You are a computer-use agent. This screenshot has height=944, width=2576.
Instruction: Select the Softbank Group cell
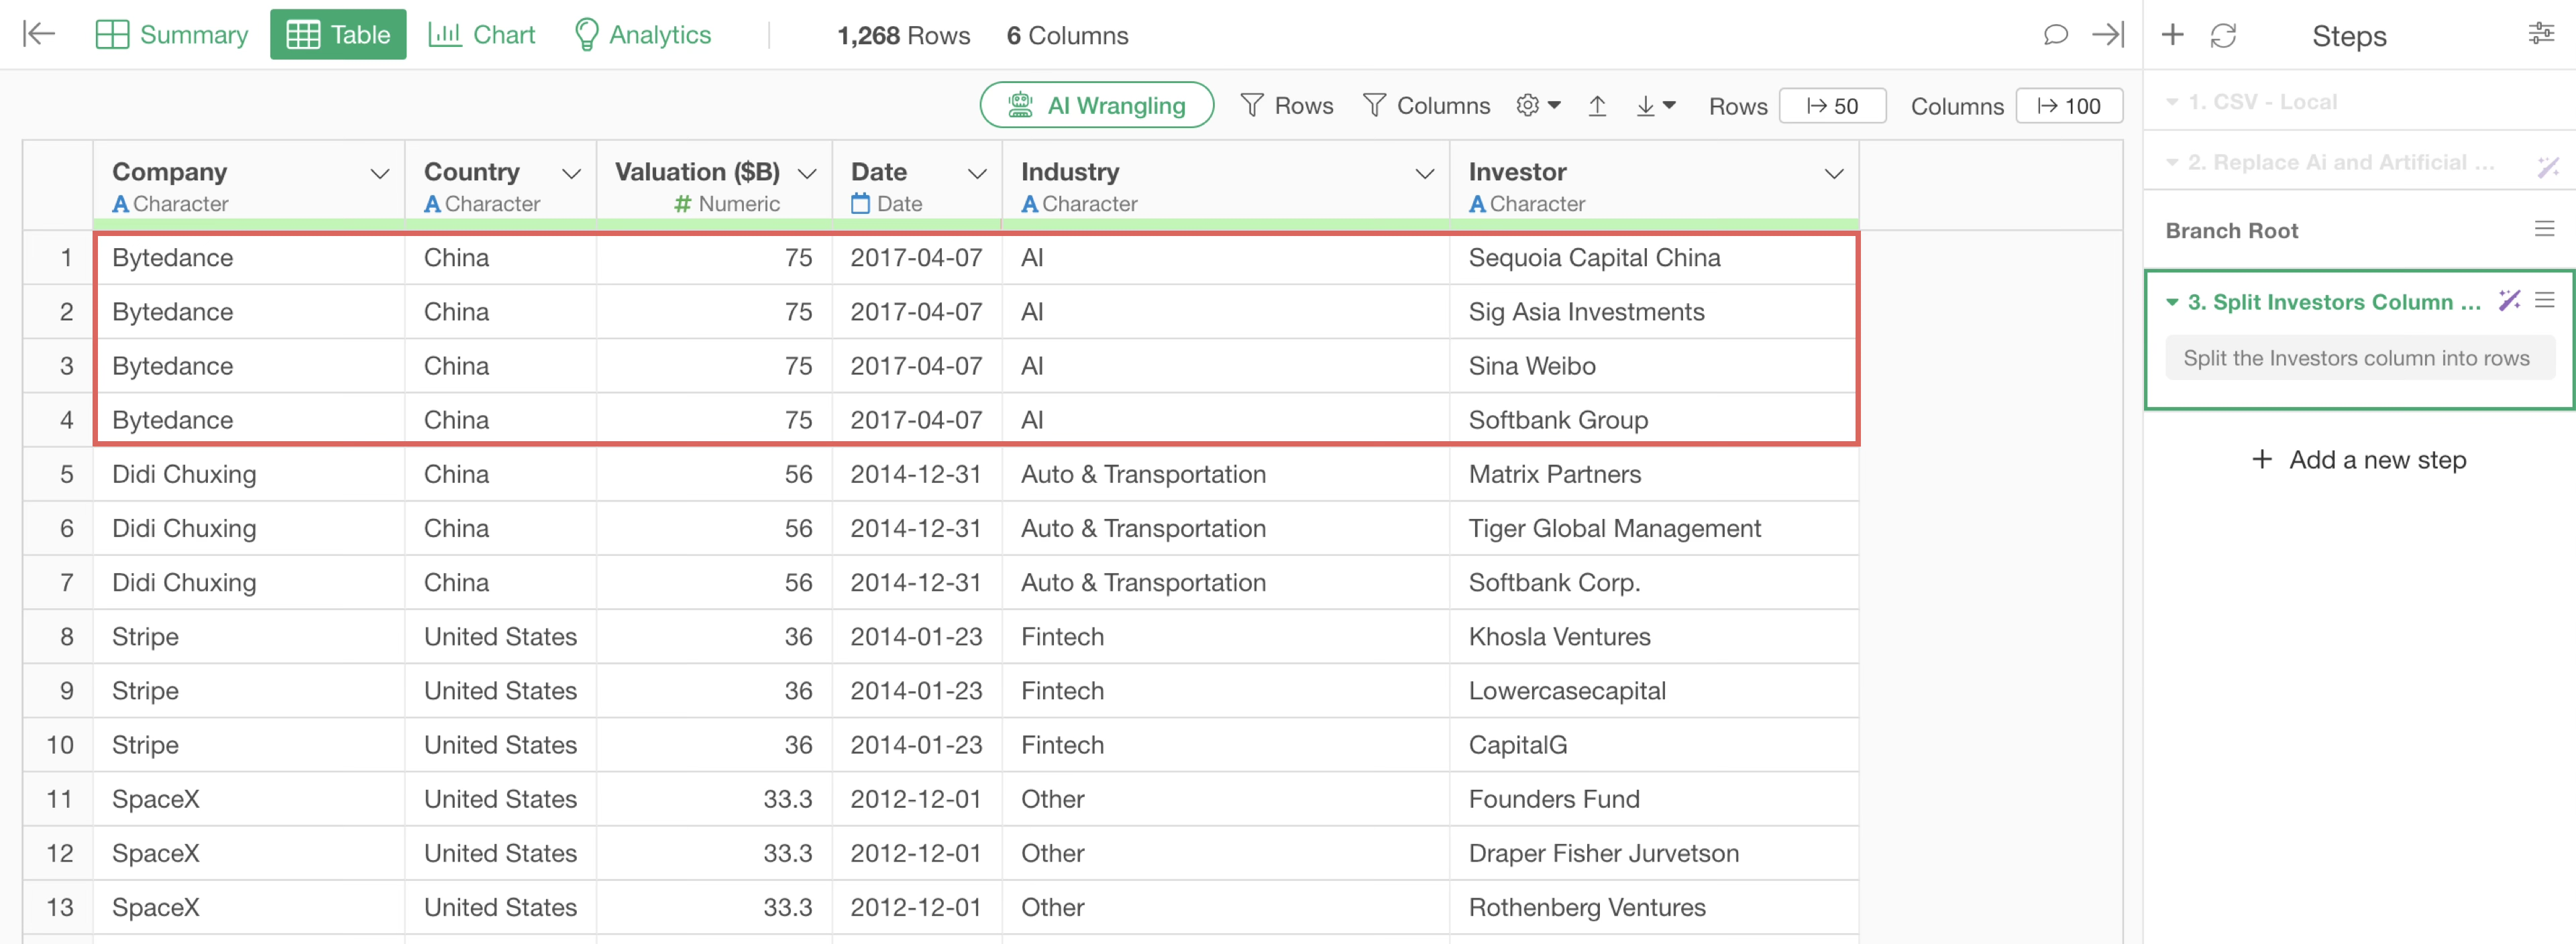(x=1654, y=420)
